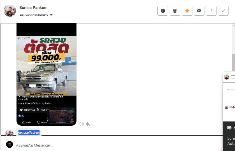Viewport: 235px width, 151px height.
Task: Click the phone number 088-5577932 banner
Action: [46, 94]
